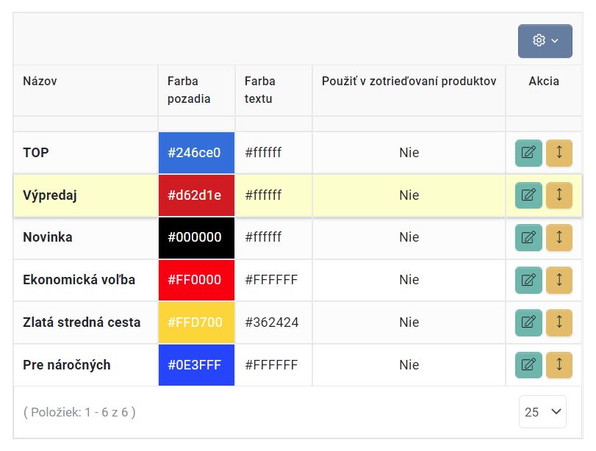This screenshot has width=596, height=451.
Task: Open the gear settings dropdown
Action: point(545,40)
